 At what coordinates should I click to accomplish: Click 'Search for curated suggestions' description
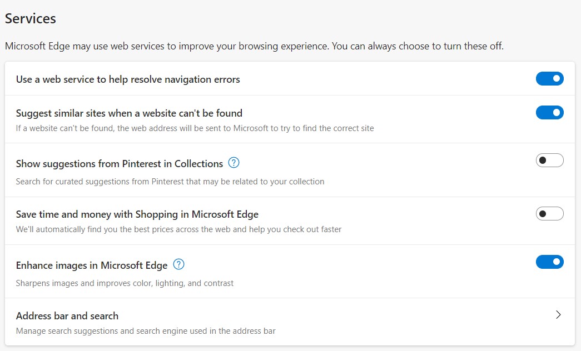point(170,182)
